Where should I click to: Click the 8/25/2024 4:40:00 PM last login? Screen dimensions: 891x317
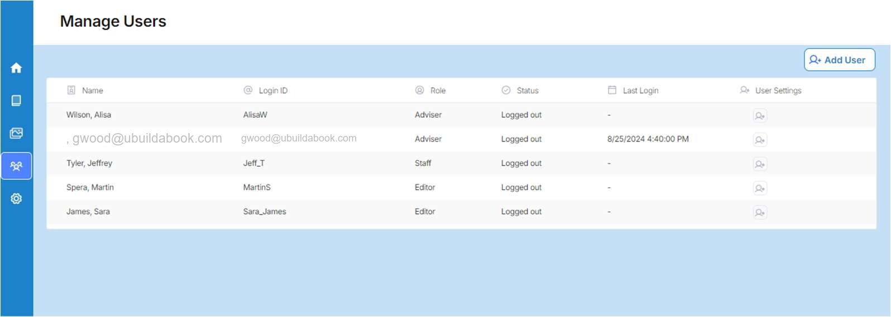point(648,139)
